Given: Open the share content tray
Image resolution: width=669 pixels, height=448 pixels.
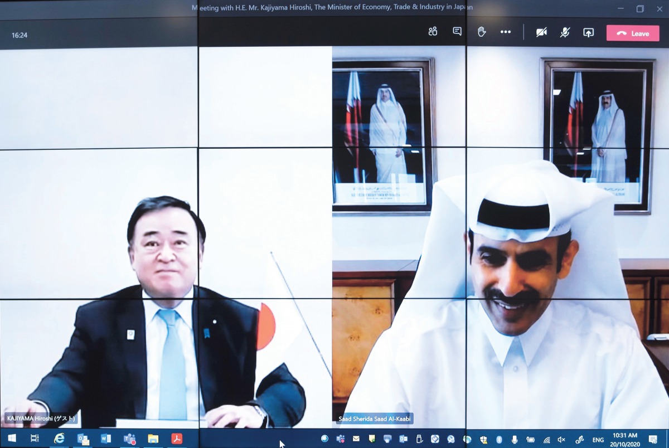Looking at the screenshot, I should click(x=589, y=32).
